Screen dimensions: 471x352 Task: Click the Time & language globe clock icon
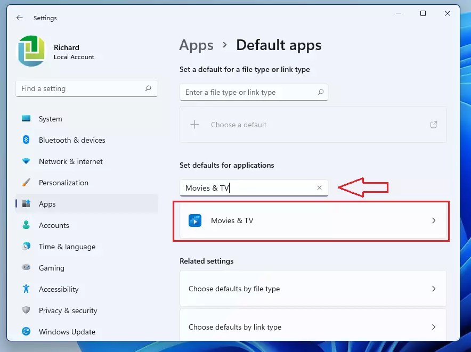click(26, 246)
